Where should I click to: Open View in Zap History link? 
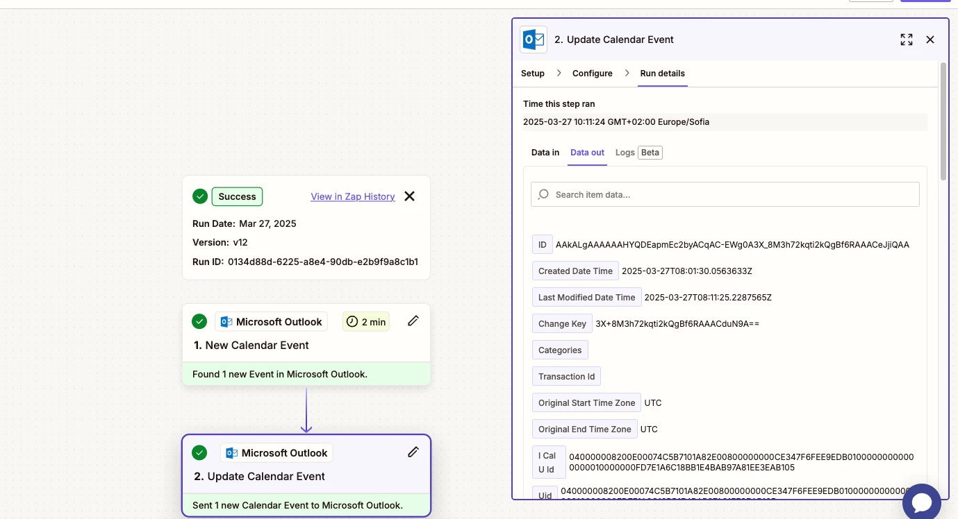click(353, 196)
